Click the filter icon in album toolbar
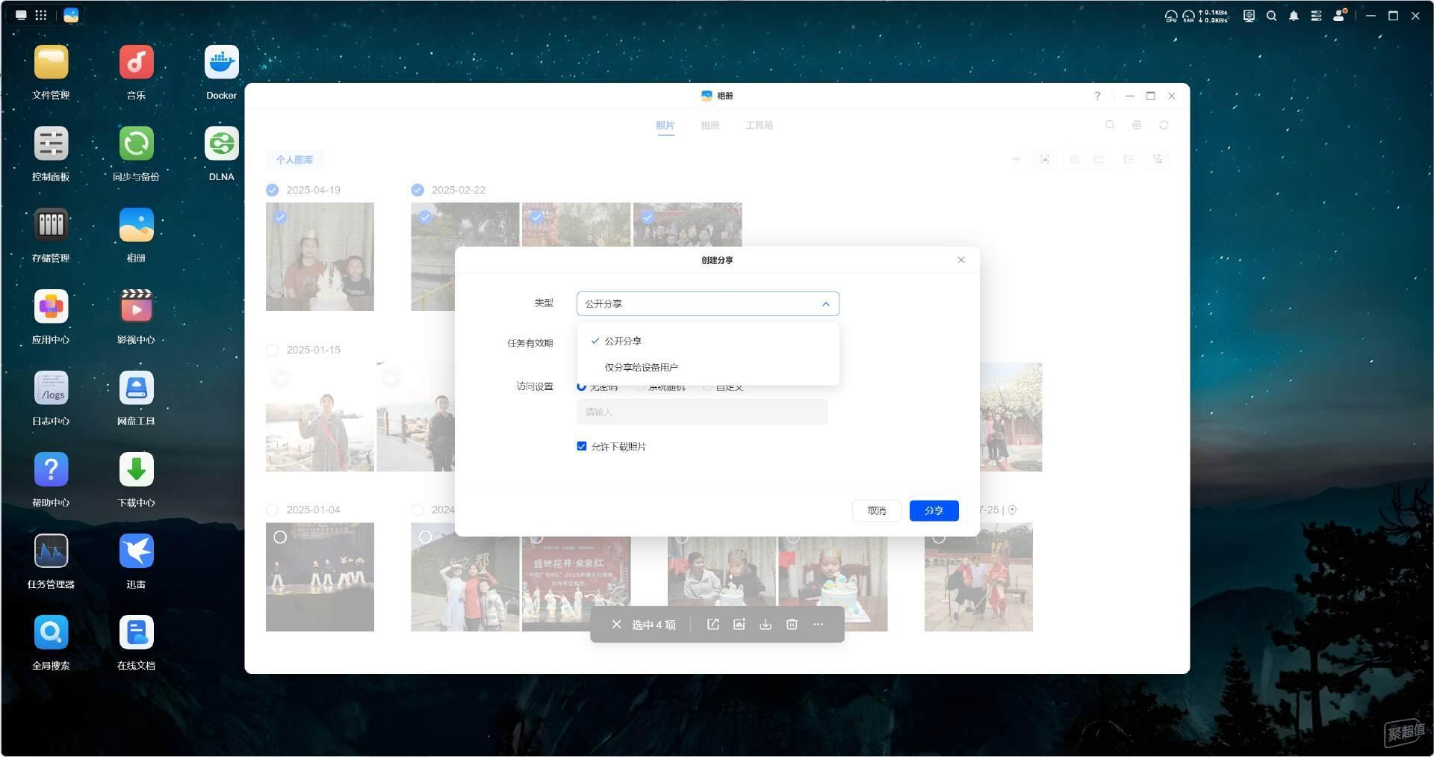Image resolution: width=1434 pixels, height=757 pixels. [1157, 159]
